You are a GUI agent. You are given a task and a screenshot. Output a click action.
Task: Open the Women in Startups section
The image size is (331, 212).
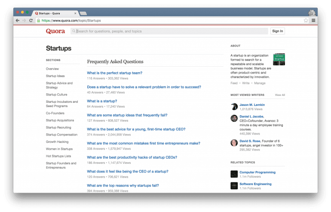click(59, 149)
